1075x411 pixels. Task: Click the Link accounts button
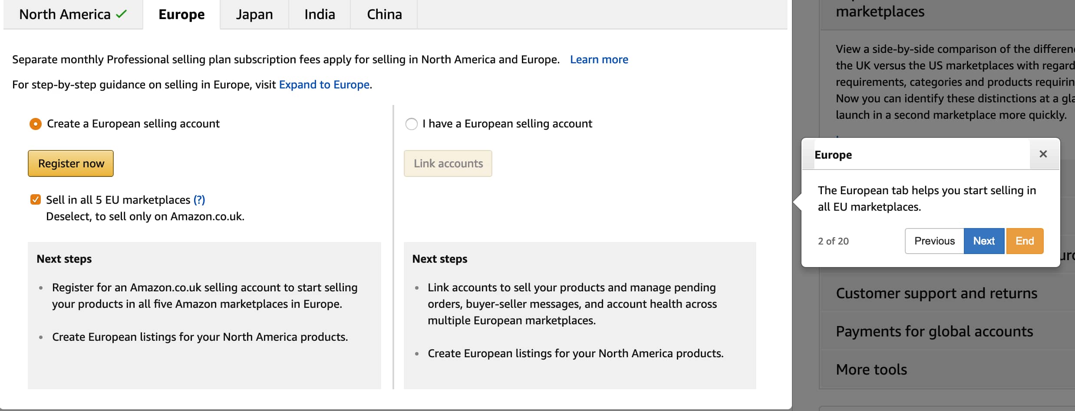point(448,163)
